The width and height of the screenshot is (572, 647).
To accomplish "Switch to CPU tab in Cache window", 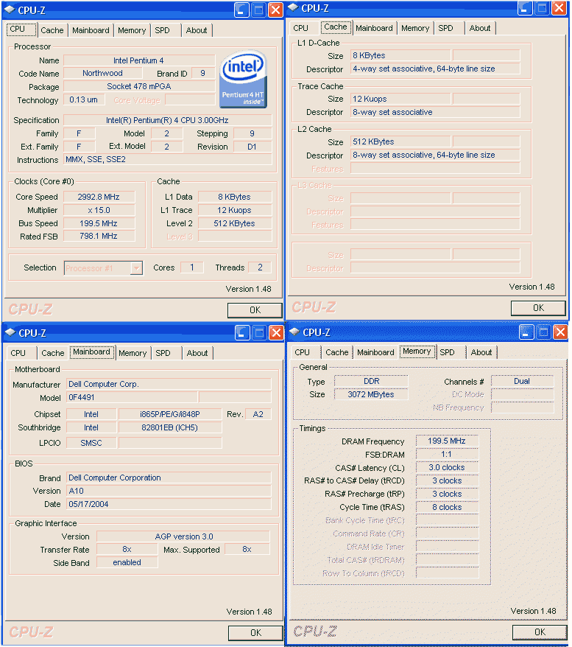I will tap(301, 28).
